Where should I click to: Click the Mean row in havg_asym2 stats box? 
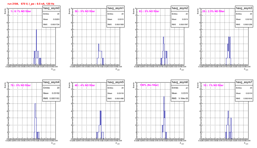point(180,19)
